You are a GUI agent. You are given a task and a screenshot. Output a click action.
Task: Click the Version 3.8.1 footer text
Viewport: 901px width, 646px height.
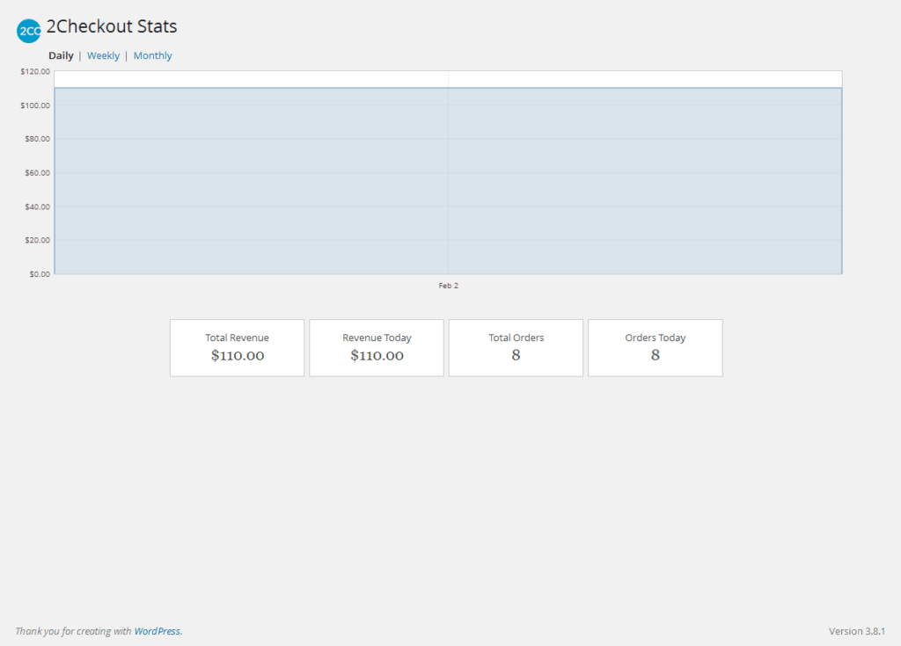857,631
